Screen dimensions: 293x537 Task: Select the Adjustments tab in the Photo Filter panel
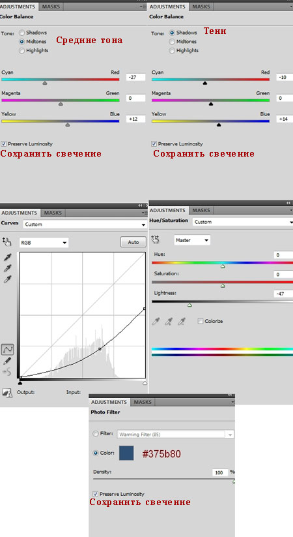[109, 402]
